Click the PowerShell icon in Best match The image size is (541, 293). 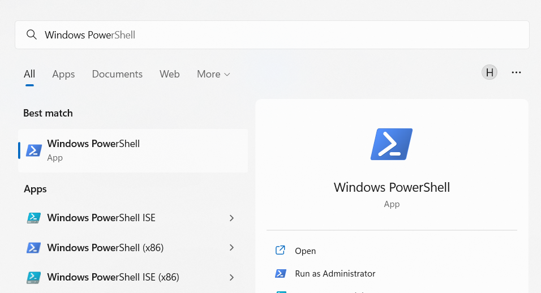(34, 150)
